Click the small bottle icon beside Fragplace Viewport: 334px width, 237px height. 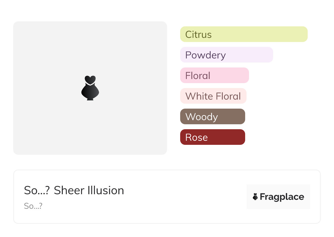coord(255,197)
